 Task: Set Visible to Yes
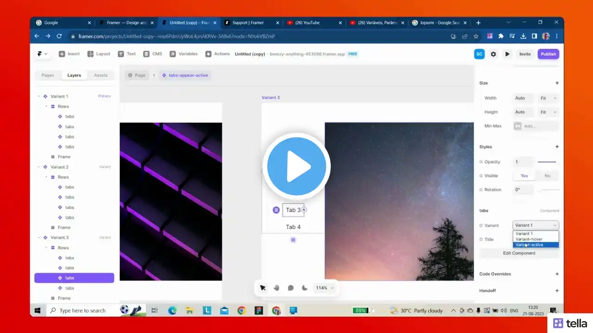(x=524, y=176)
